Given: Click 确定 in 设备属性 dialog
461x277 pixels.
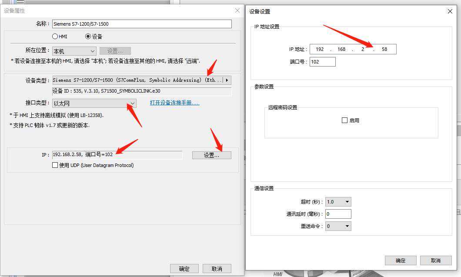Looking at the screenshot, I should tap(184, 269).
